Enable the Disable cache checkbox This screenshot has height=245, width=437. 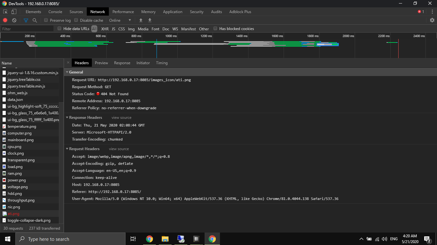click(x=76, y=20)
